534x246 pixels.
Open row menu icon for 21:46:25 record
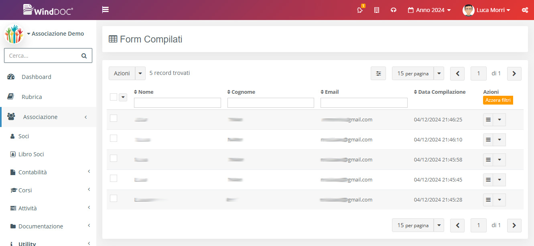(x=488, y=120)
